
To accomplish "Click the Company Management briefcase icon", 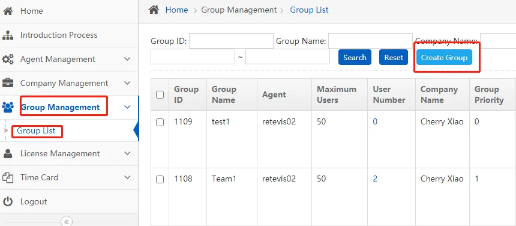I will (8, 83).
